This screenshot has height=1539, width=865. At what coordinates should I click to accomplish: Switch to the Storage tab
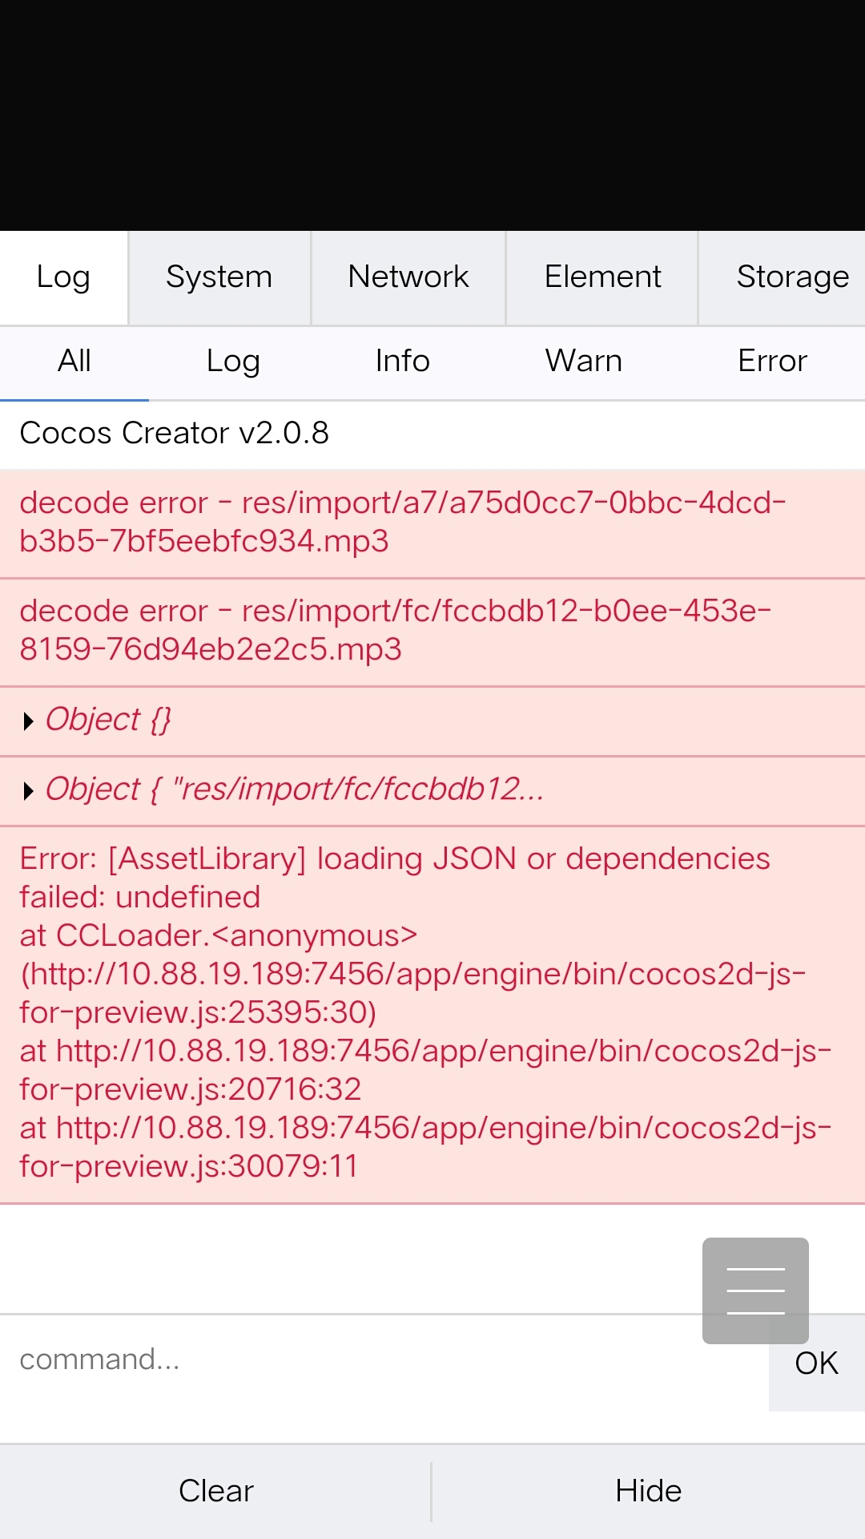point(791,277)
